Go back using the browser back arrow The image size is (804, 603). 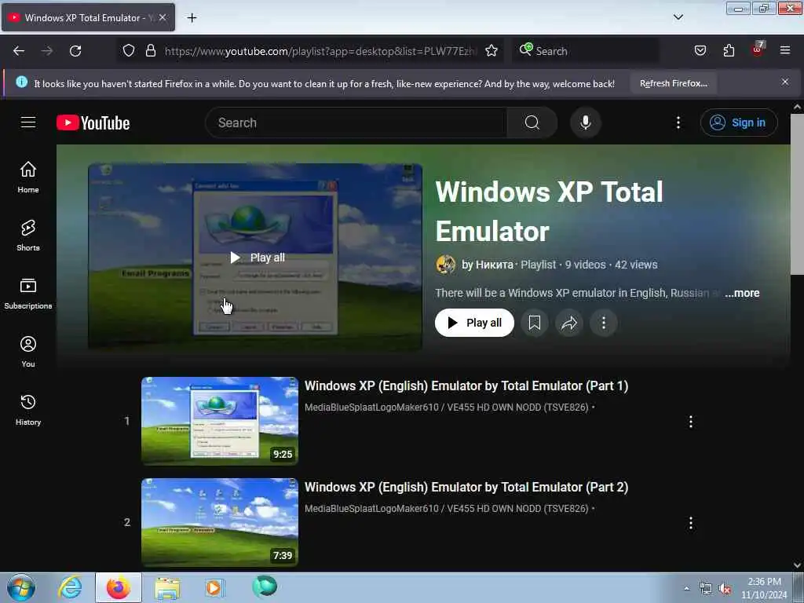click(19, 51)
